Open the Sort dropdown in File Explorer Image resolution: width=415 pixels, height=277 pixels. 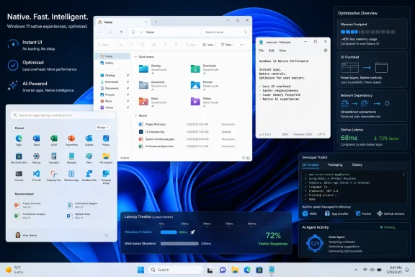(192, 45)
